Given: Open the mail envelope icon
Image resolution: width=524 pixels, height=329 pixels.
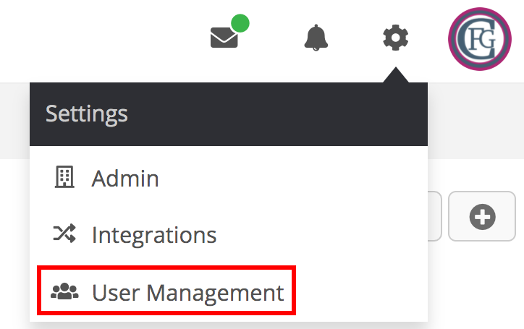Looking at the screenshot, I should pos(224,38).
